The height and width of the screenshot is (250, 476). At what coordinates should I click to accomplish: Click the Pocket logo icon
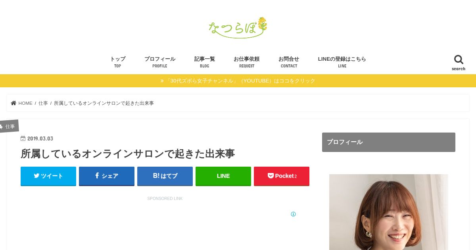pos(271,176)
